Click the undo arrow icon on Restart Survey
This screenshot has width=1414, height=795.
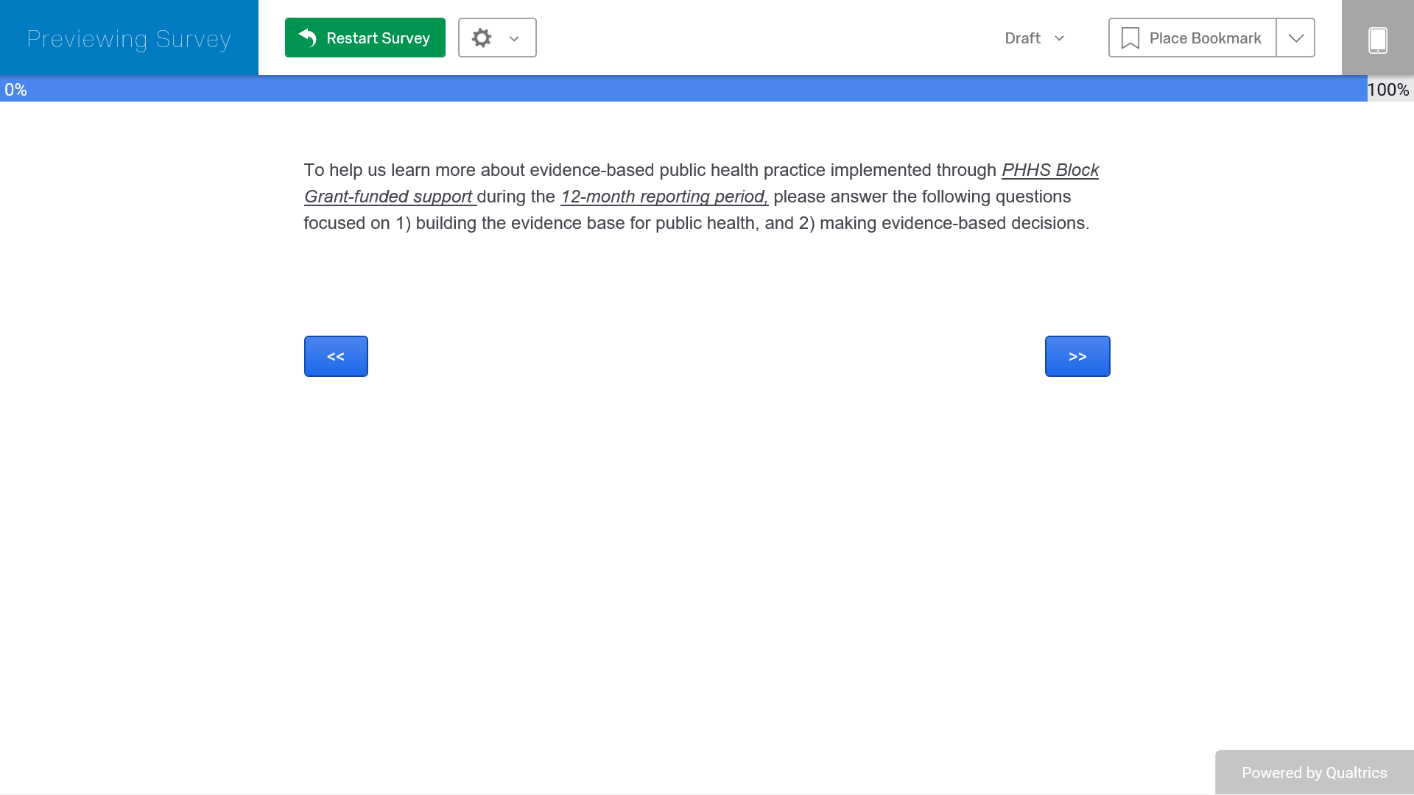(308, 38)
